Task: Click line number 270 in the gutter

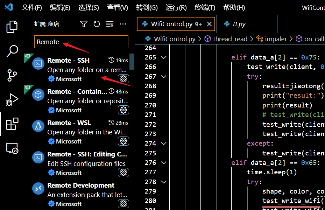Action: (x=150, y=105)
